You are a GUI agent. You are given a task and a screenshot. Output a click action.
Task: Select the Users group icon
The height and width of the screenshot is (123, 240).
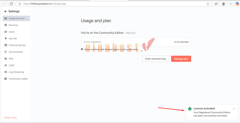(6, 32)
